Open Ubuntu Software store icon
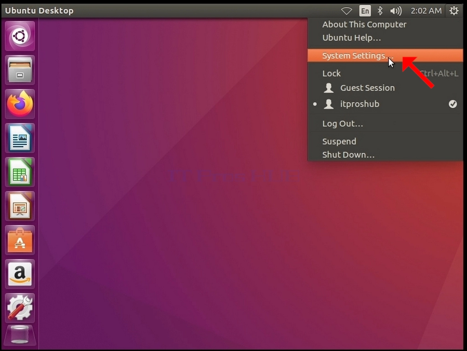The width and height of the screenshot is (467, 351). [20, 240]
